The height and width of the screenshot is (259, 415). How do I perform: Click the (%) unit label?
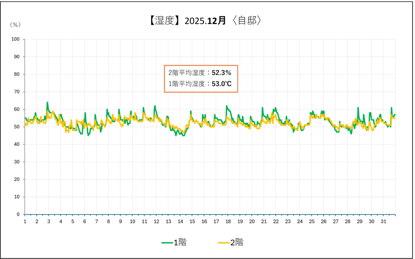(x=15, y=25)
